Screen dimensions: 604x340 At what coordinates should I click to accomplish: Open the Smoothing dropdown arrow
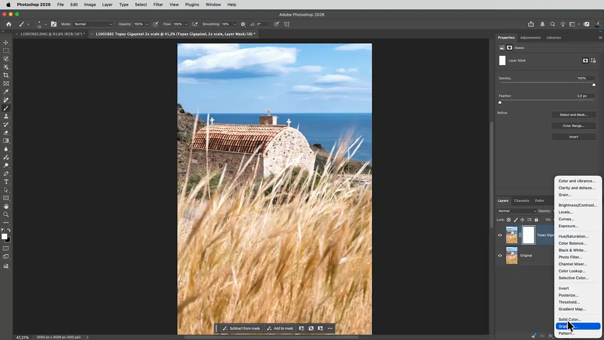(235, 24)
